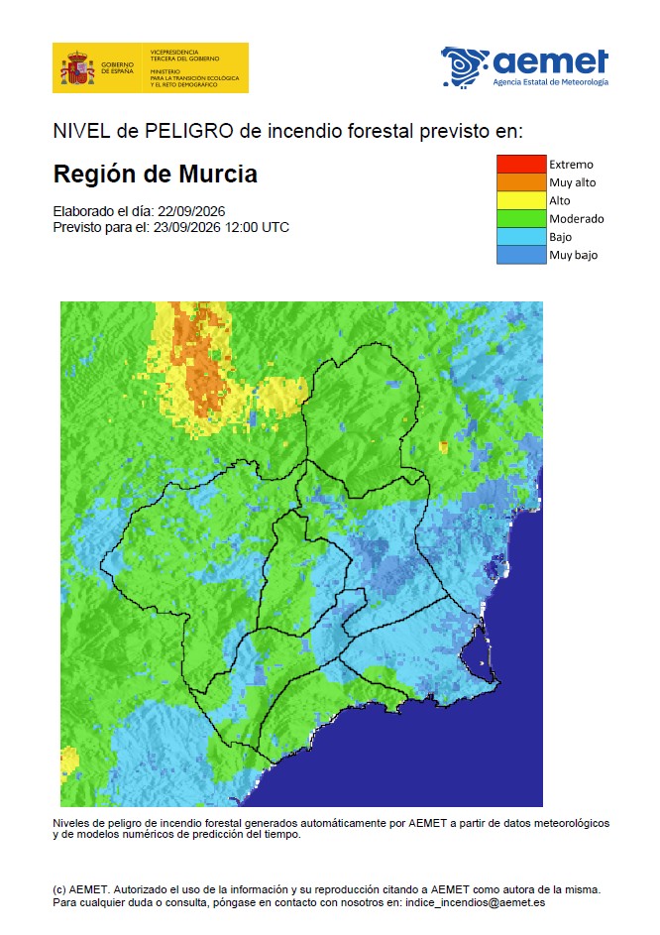Select the orange Muy alto legend swatch
The width and height of the screenshot is (660, 935).
point(521,181)
